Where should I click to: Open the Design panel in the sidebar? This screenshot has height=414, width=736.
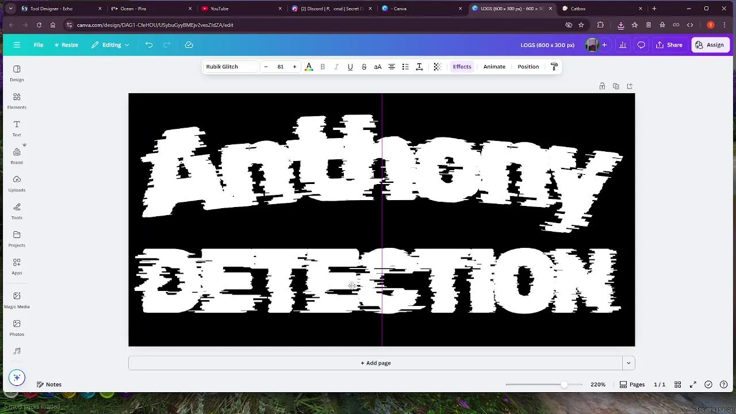click(x=17, y=73)
